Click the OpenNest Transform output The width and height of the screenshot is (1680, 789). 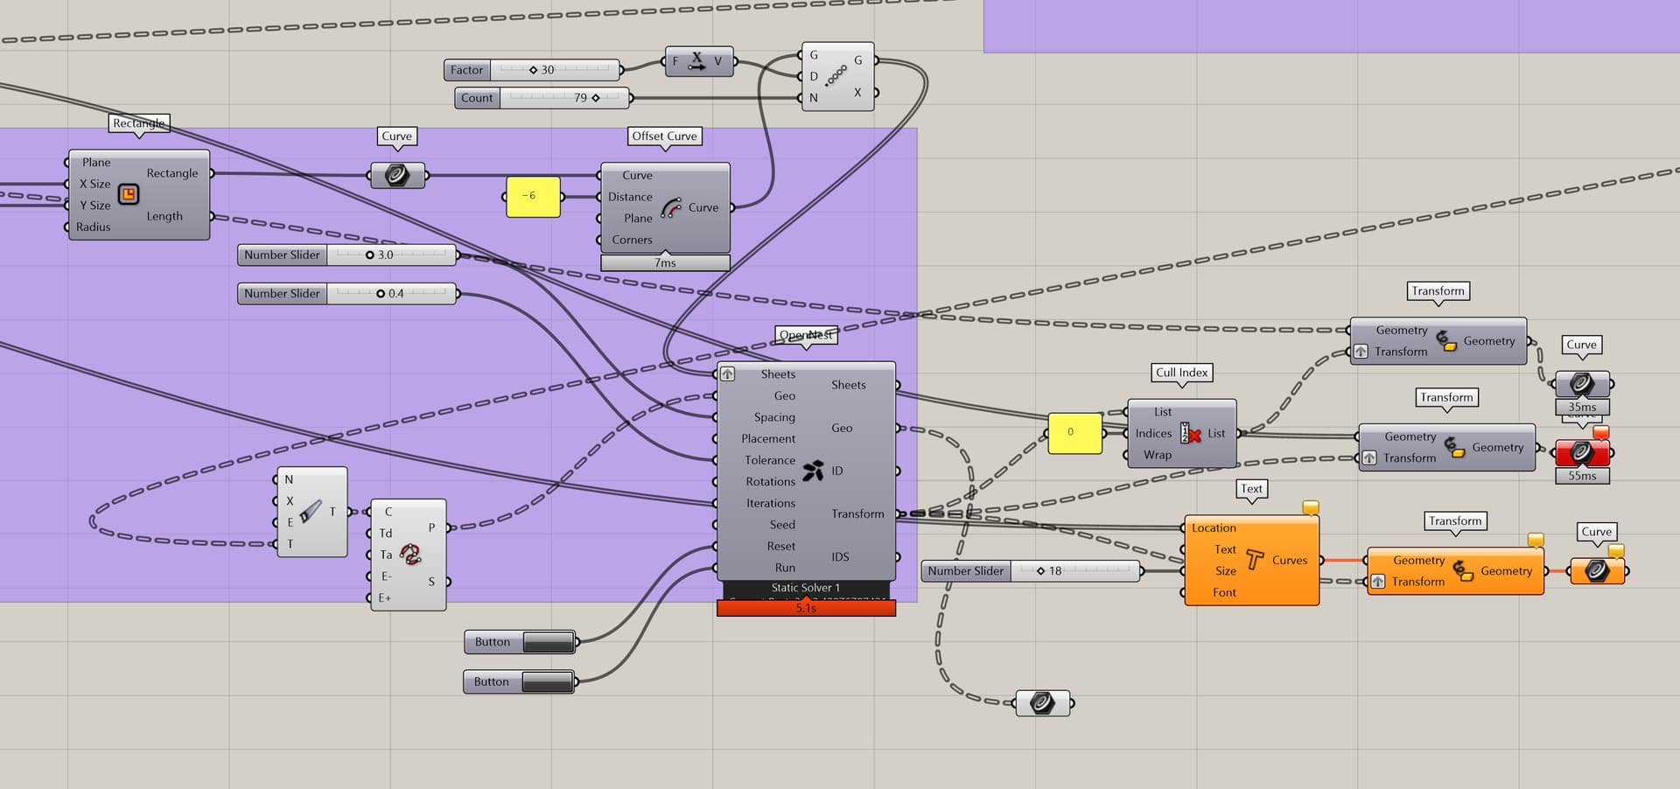[857, 513]
